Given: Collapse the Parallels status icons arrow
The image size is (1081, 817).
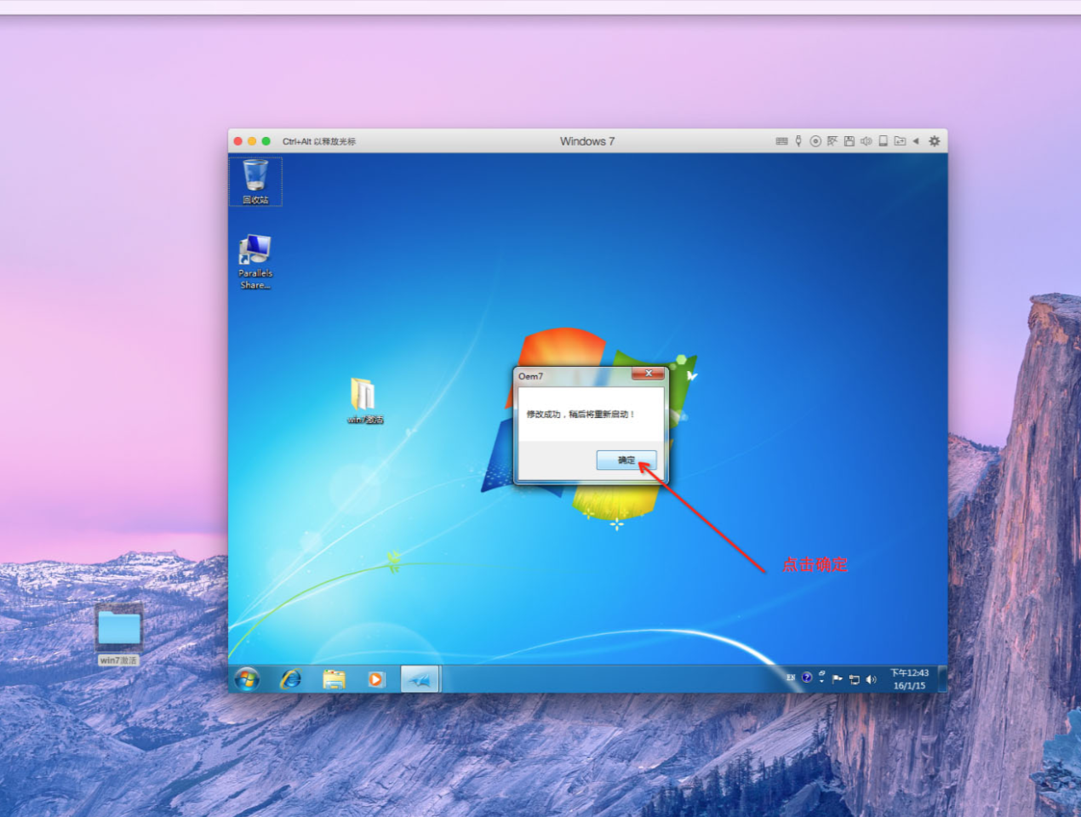Looking at the screenshot, I should click(916, 141).
